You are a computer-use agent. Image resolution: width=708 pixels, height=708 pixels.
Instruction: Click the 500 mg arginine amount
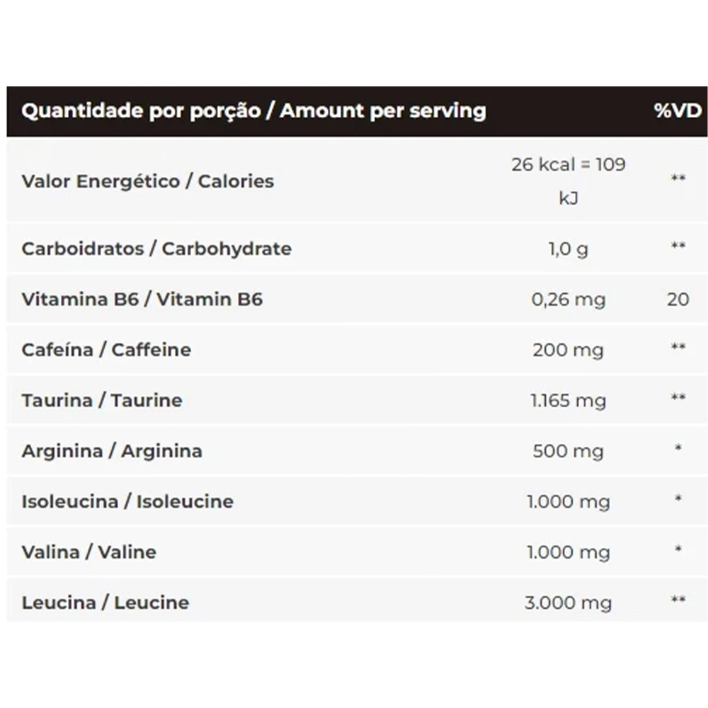568,452
